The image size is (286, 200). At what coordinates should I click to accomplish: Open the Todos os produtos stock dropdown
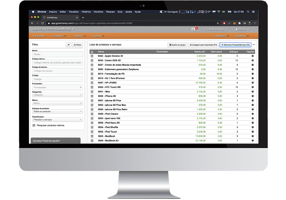click(x=58, y=111)
